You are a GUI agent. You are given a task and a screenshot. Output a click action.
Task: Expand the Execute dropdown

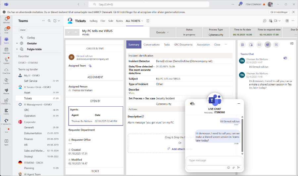(163, 32)
